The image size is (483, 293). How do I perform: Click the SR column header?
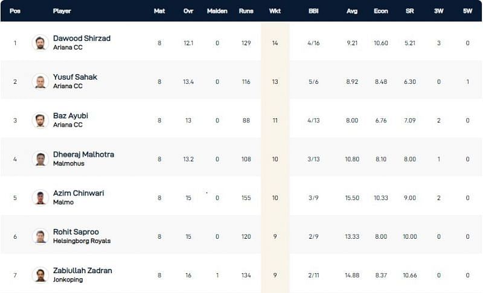point(410,11)
